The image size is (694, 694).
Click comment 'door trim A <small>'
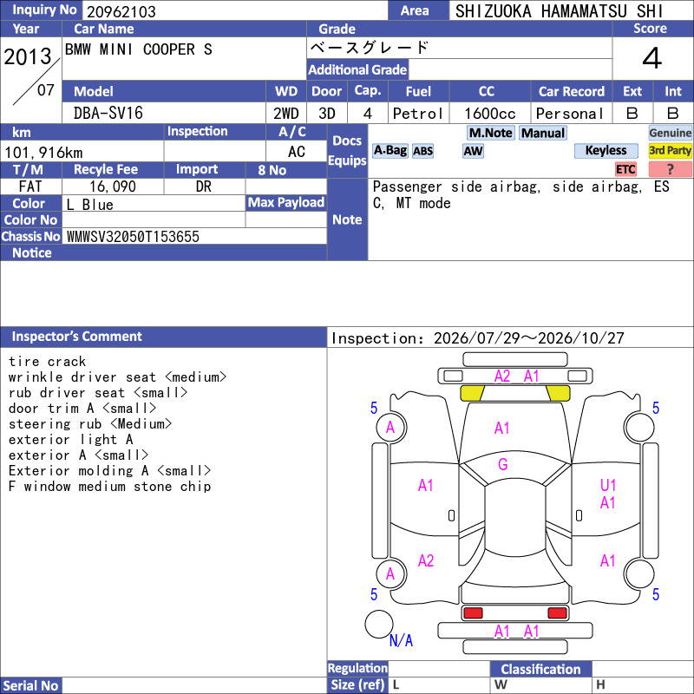[x=82, y=408]
